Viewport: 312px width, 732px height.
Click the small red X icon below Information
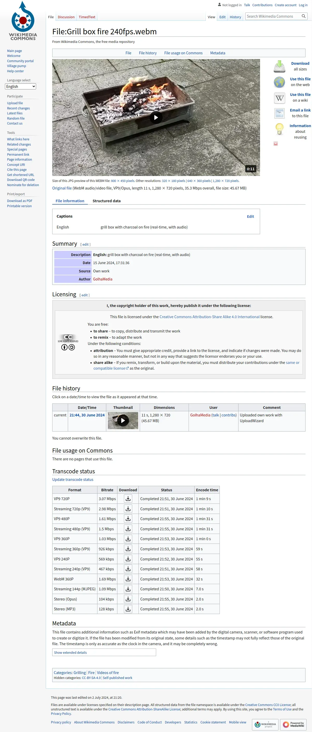pos(275,143)
